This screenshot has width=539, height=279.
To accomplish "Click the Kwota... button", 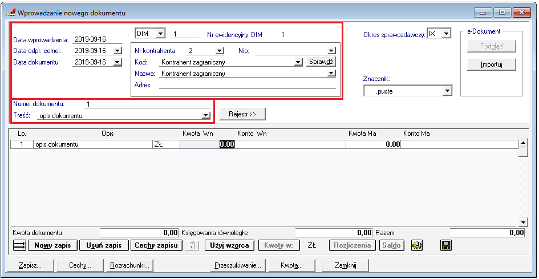I will pyautogui.click(x=291, y=265).
